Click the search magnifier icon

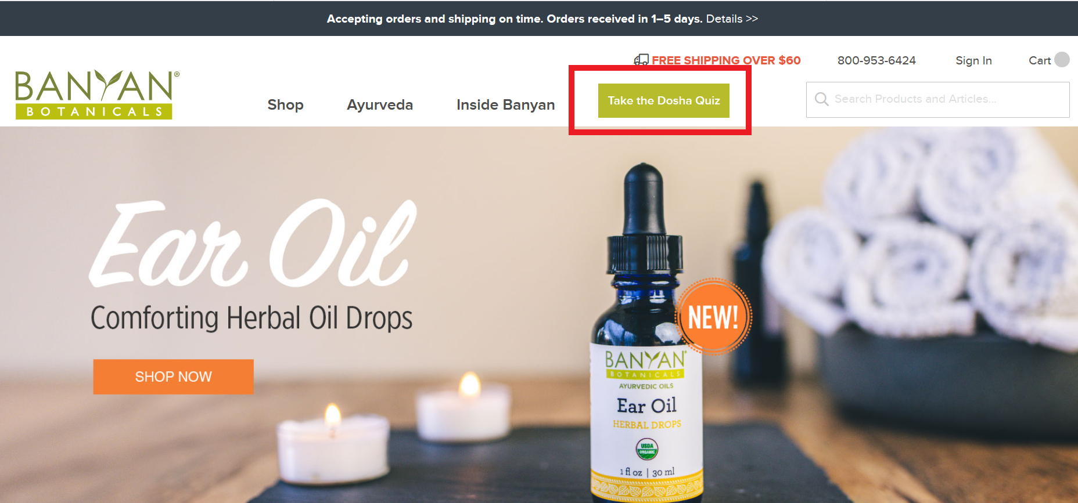821,99
